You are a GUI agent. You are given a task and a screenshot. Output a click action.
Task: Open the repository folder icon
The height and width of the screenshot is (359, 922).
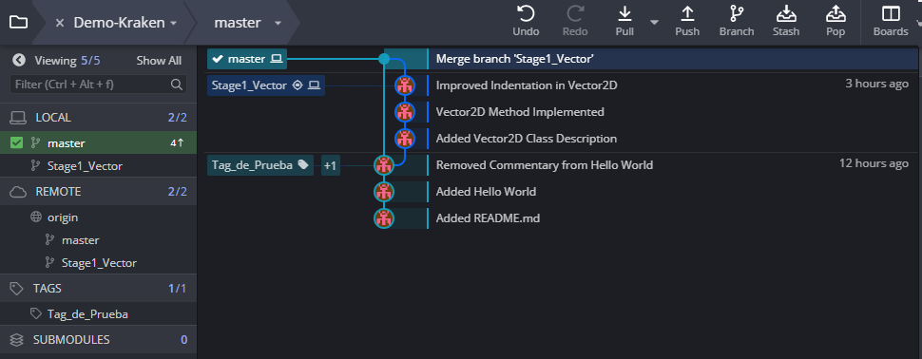tap(18, 23)
